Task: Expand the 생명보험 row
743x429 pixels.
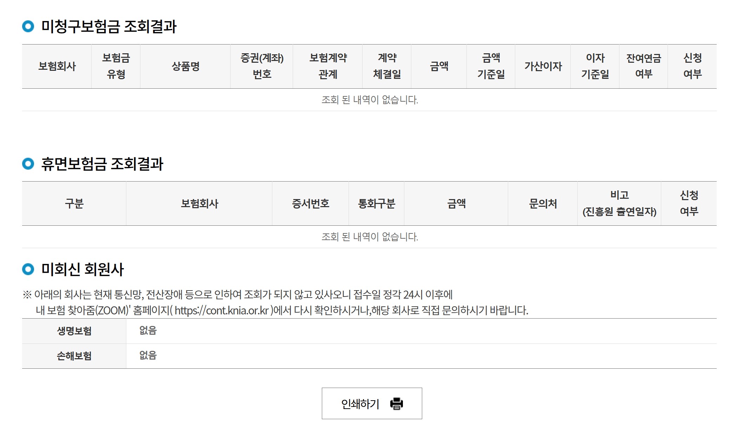Action: point(74,330)
